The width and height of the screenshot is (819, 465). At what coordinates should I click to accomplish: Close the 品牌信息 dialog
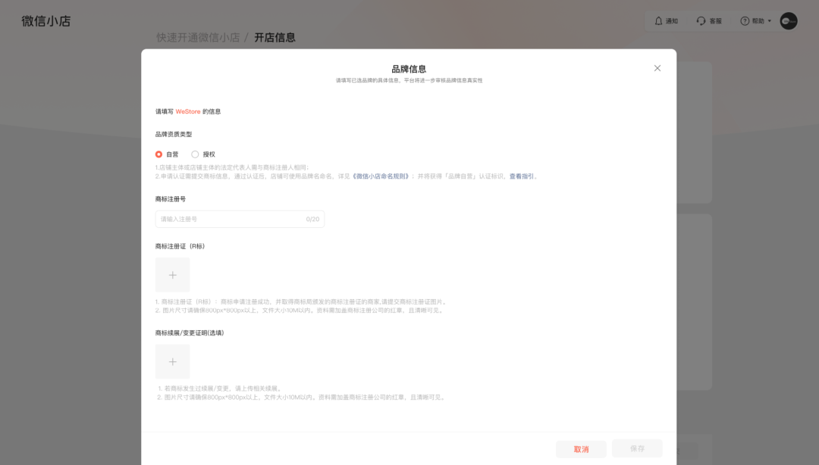(x=657, y=67)
